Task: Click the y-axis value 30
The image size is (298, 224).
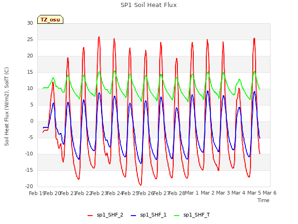Action: [30, 23]
